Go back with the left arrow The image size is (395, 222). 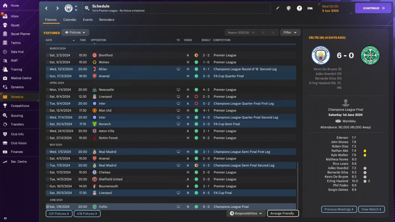(46, 8)
